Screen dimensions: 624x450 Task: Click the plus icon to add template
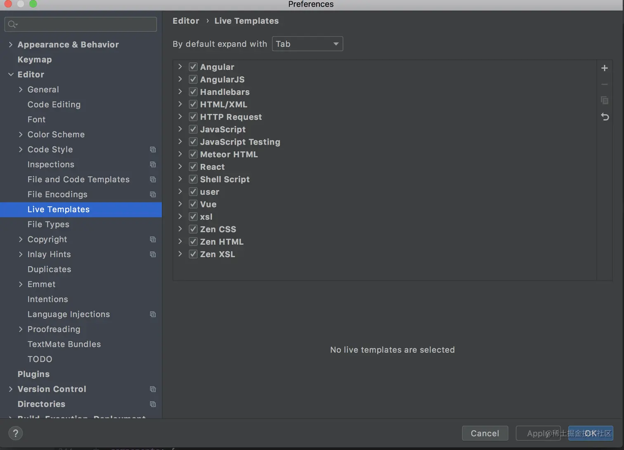tap(605, 68)
